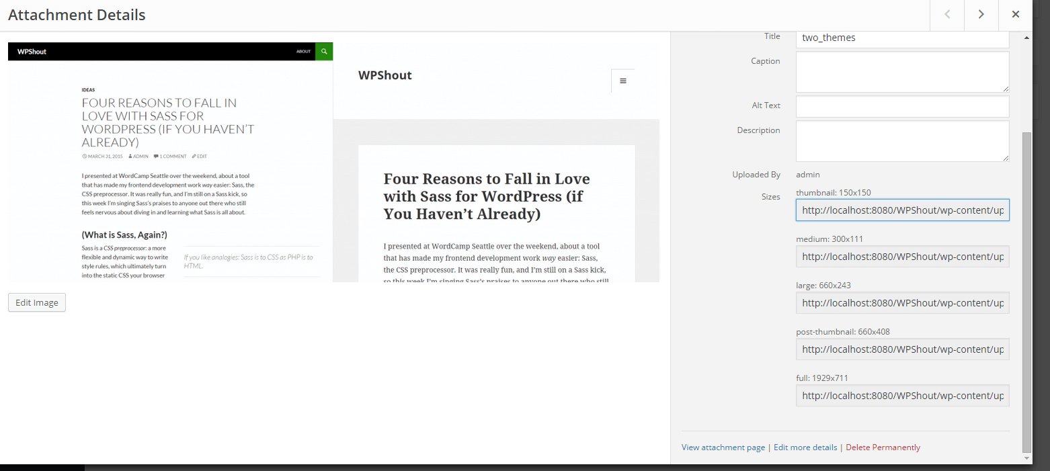Click the 'Alt Text' field label
Image resolution: width=1050 pixels, height=471 pixels.
[766, 105]
